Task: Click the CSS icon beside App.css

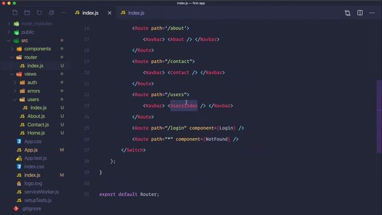Action: click(x=19, y=142)
